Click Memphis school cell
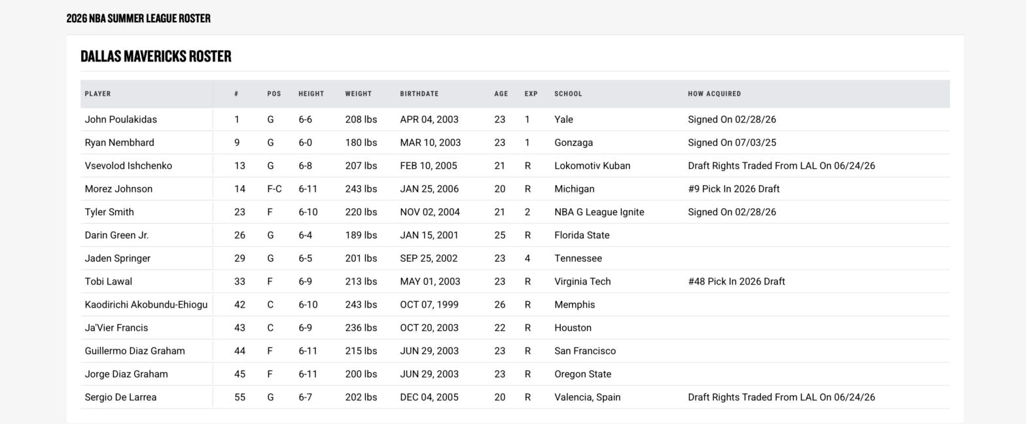The width and height of the screenshot is (1026, 424). point(575,305)
